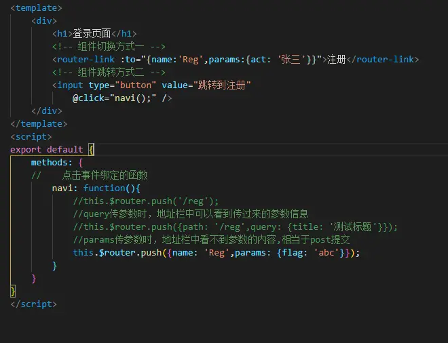Click the opening <template> tag
The height and width of the screenshot is (343, 448).
pos(36,8)
